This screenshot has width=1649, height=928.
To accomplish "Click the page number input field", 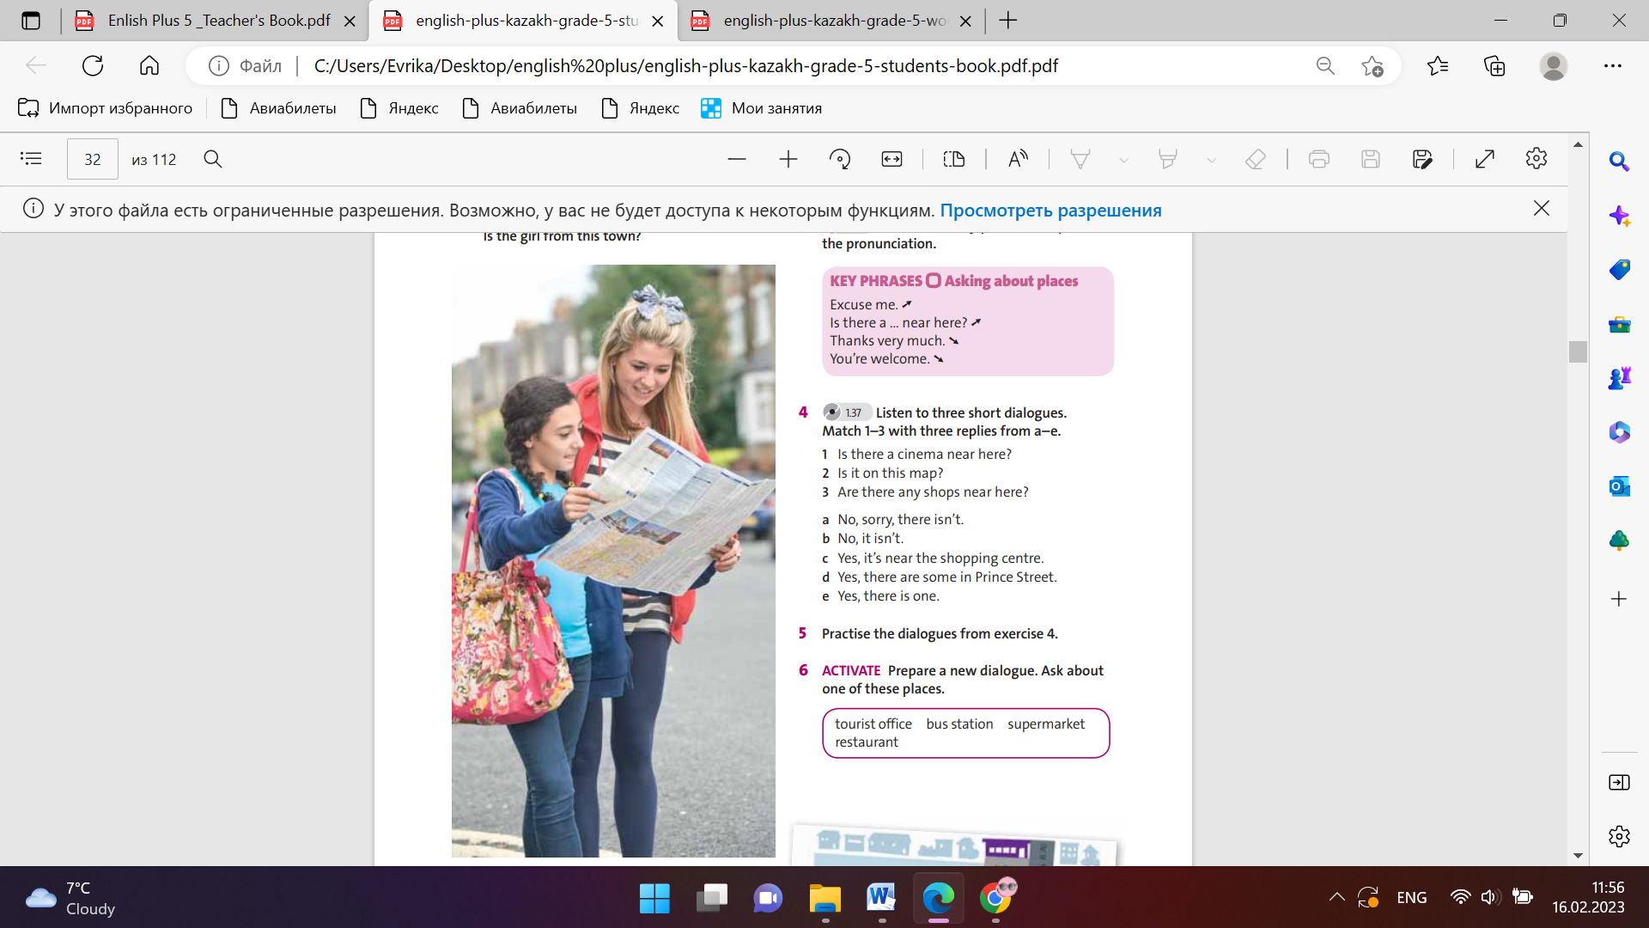I will 93,159.
